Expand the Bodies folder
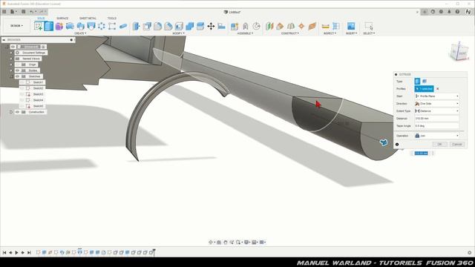Viewport: 475px width, 267px height. click(11, 70)
